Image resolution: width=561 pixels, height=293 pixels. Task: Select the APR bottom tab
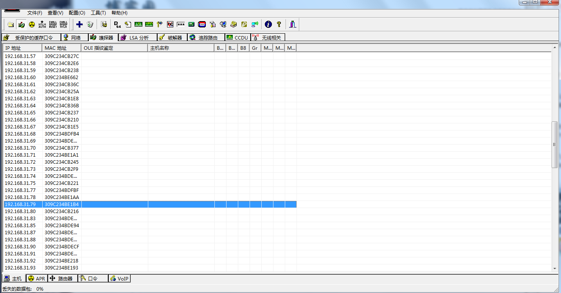click(x=37, y=279)
